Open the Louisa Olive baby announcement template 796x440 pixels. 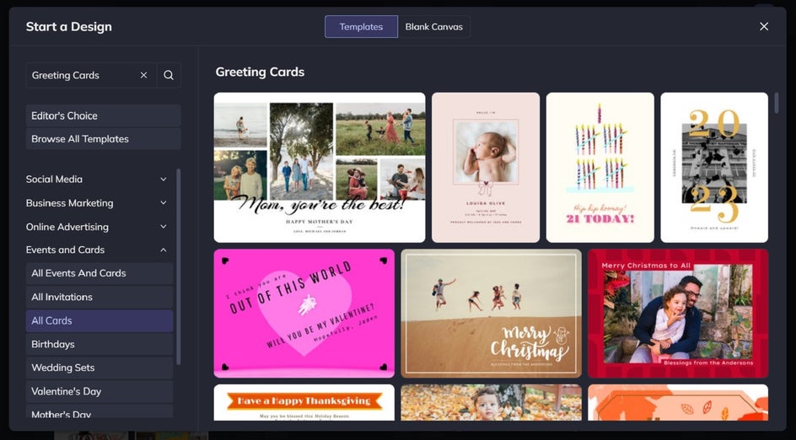486,168
